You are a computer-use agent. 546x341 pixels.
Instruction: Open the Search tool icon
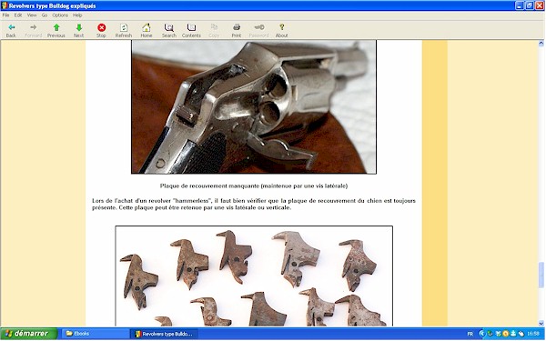point(169,27)
